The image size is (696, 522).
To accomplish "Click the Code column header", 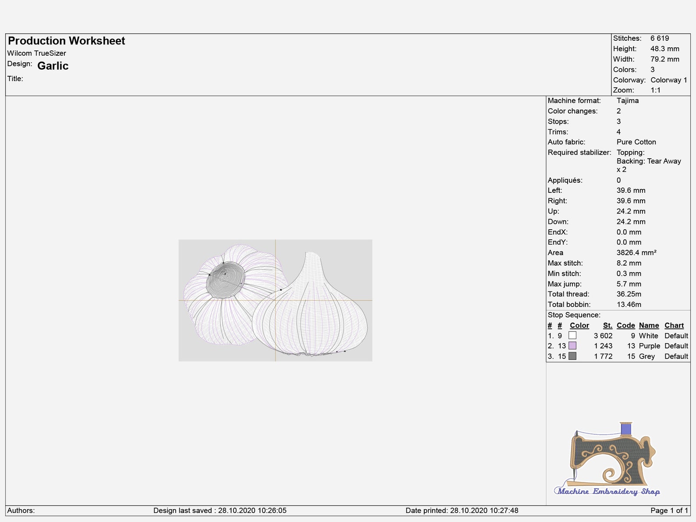I will click(626, 325).
